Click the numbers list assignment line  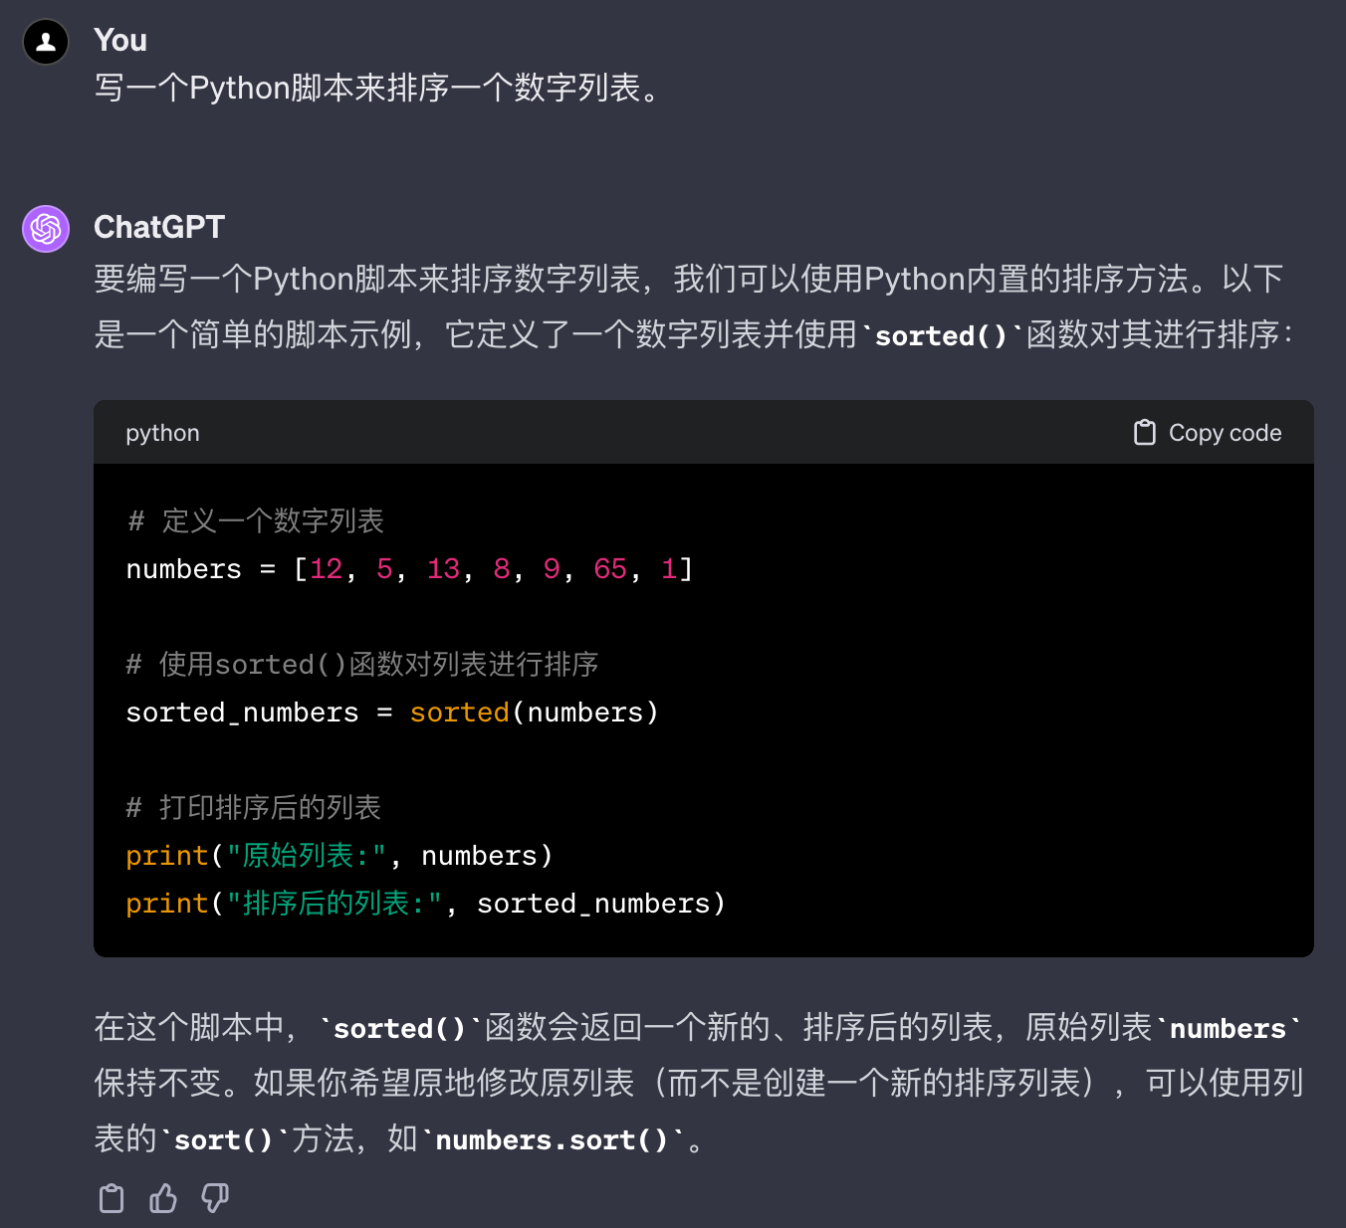coord(409,569)
